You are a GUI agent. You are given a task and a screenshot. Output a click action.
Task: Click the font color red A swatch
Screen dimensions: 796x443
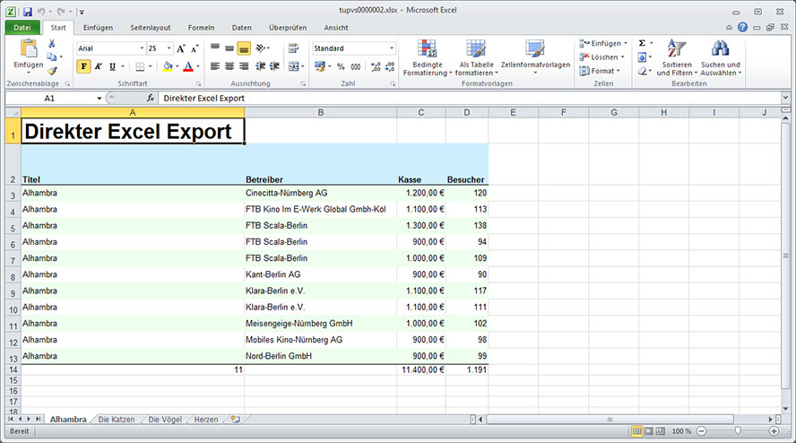click(188, 66)
